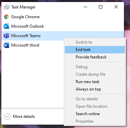Choose Provide feedback menu entry
Viewport: 130px width, 128px height.
(95, 57)
